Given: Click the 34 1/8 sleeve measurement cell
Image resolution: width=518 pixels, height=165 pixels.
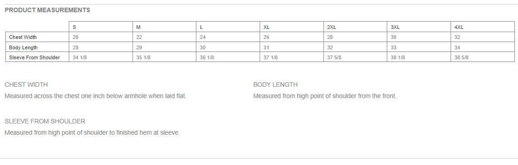Looking at the screenshot, I should coord(101,57).
